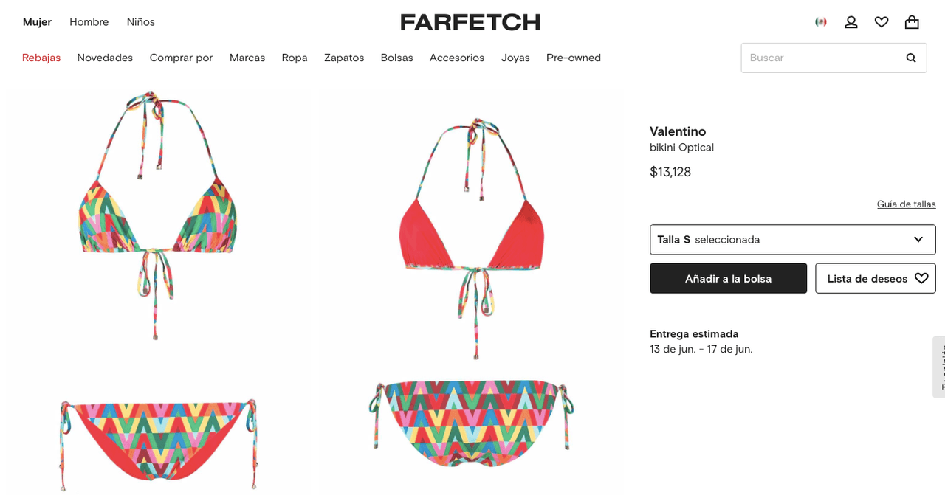Open the wishlist heart icon in header

click(x=882, y=22)
